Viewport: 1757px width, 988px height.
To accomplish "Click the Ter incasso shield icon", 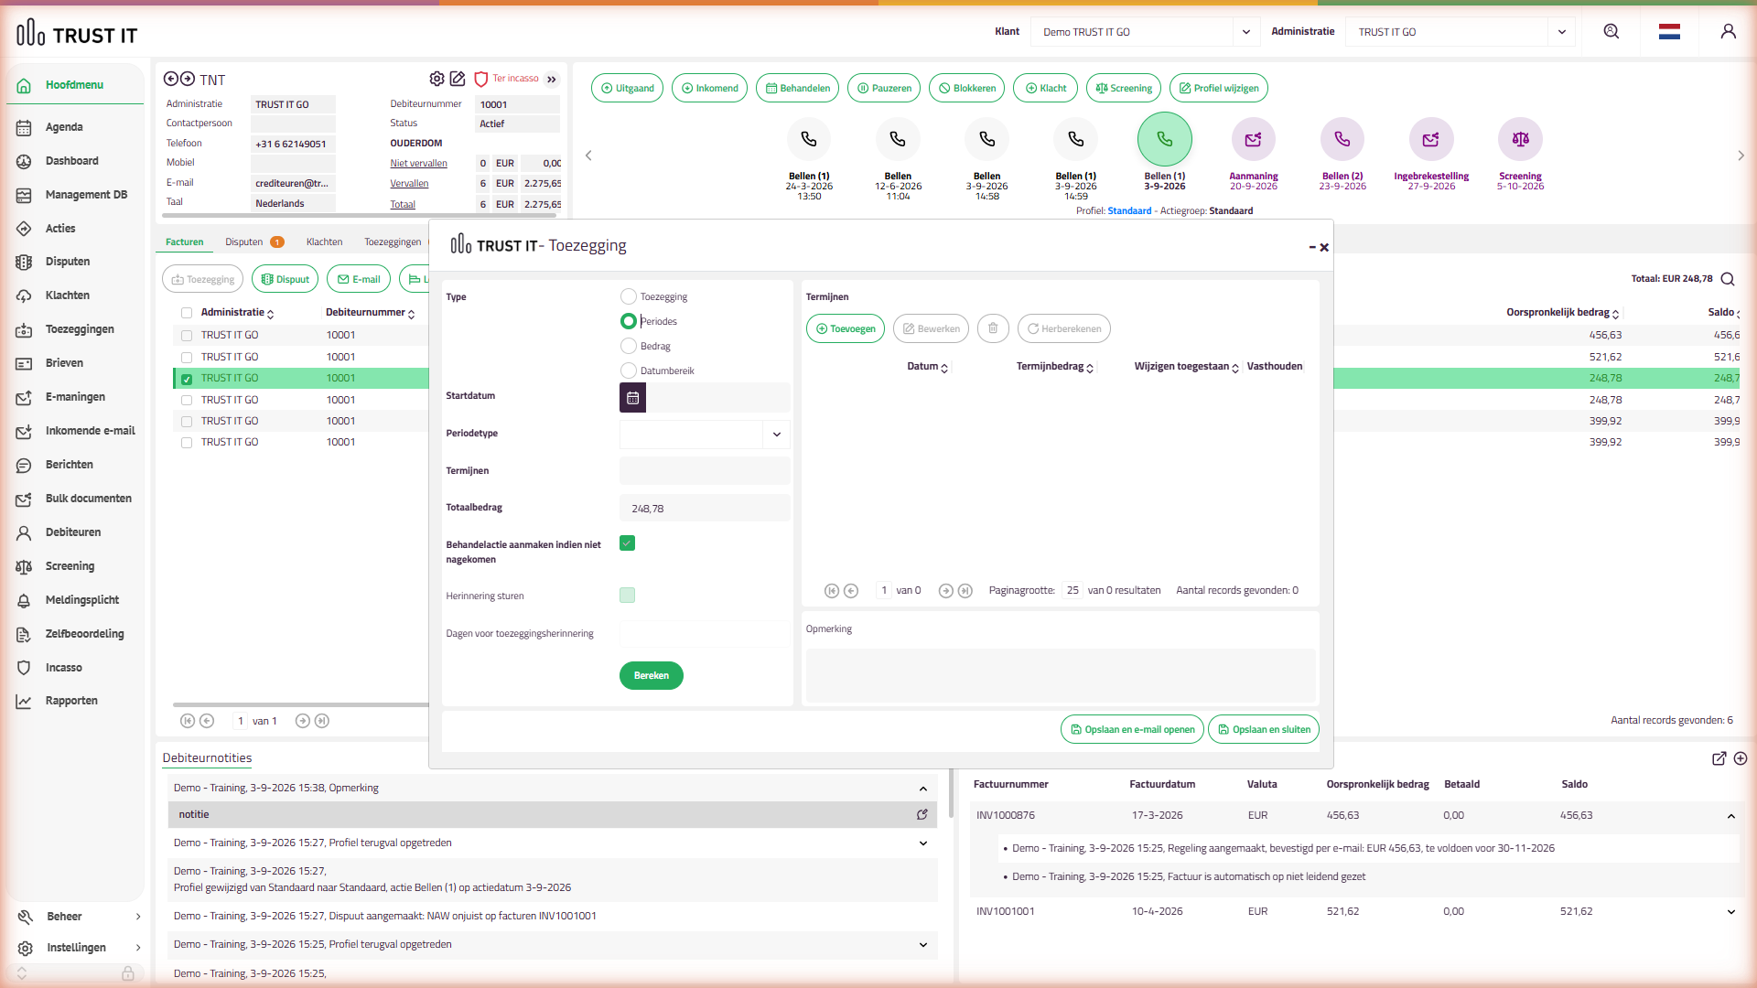I will point(480,80).
